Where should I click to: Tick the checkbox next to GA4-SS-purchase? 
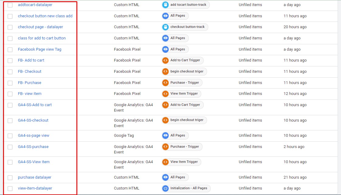(x=10, y=147)
